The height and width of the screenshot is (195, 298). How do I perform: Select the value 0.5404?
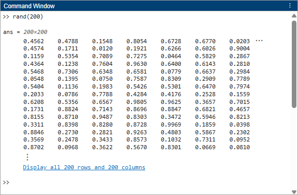click(x=34, y=86)
